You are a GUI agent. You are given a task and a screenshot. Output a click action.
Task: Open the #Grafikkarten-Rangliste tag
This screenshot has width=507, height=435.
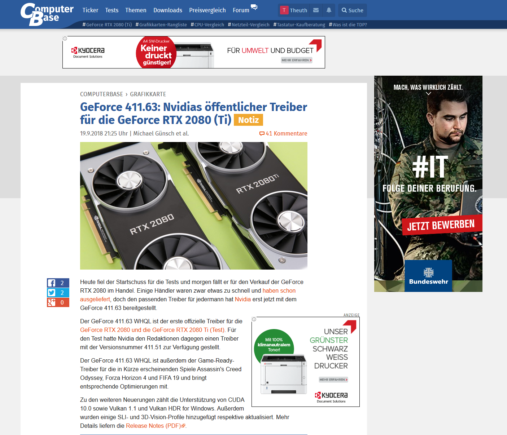tap(161, 25)
